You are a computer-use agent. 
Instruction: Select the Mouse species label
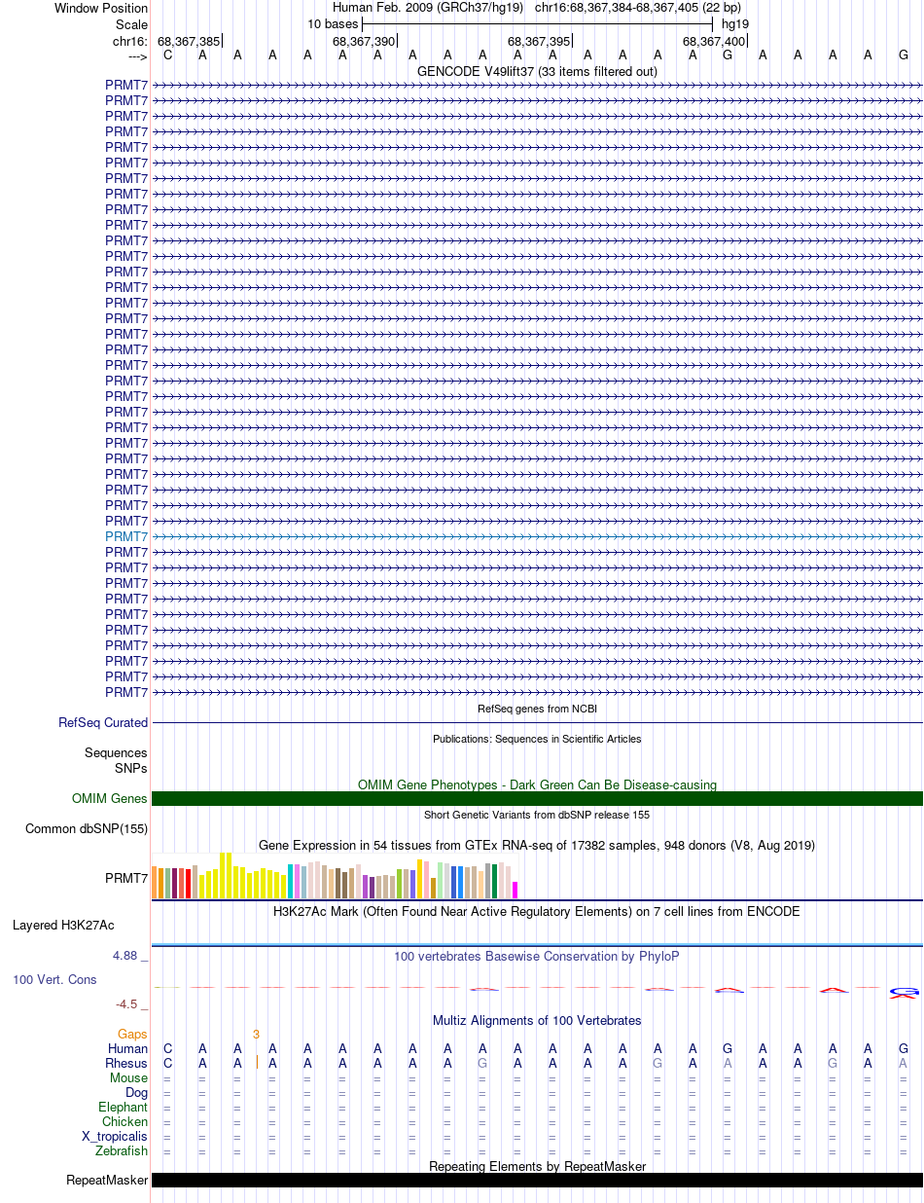[x=128, y=1078]
